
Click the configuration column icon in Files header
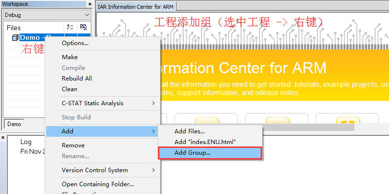70,28
